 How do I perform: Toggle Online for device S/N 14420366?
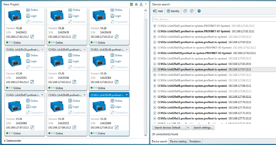[x=117, y=101]
